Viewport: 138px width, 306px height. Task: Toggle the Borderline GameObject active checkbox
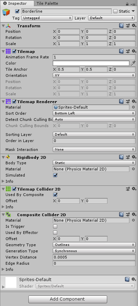point(17,11)
